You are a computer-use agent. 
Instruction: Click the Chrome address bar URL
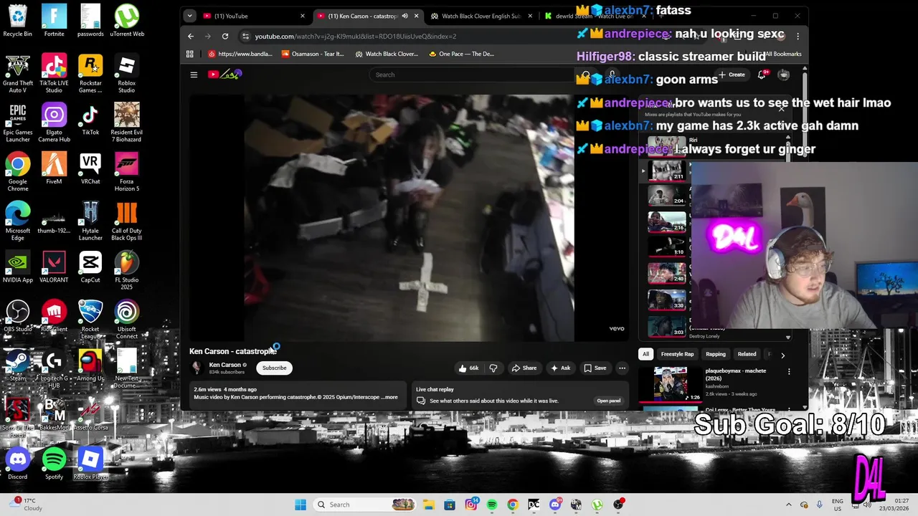click(x=356, y=36)
